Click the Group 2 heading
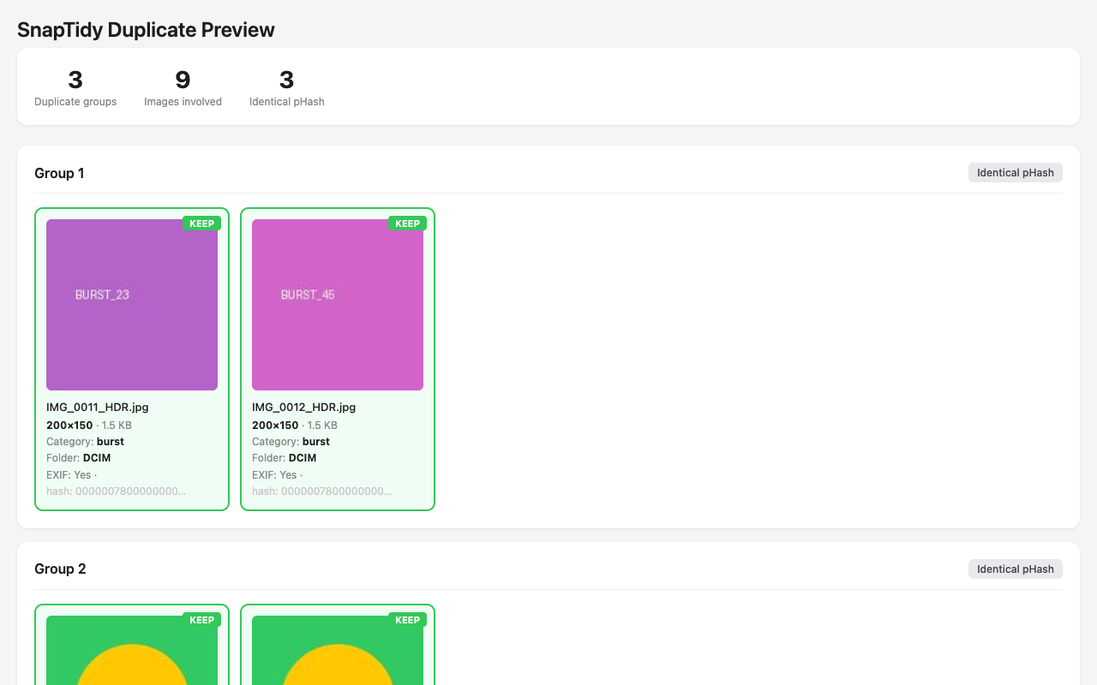 pos(60,569)
